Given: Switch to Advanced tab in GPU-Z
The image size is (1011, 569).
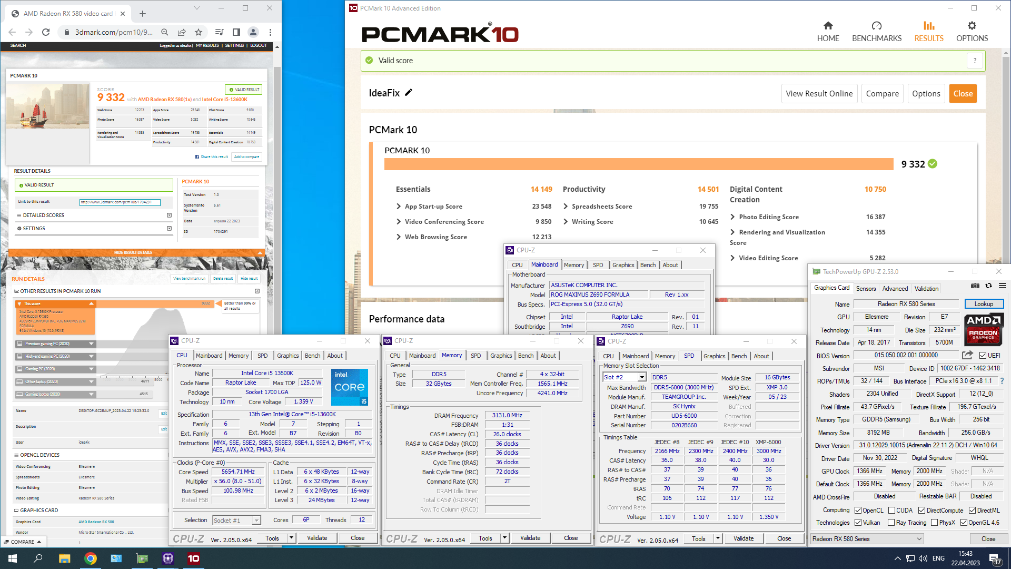Looking at the screenshot, I should pyautogui.click(x=895, y=288).
